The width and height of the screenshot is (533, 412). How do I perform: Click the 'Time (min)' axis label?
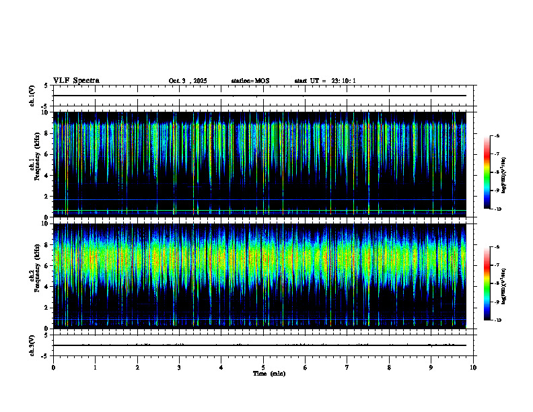coord(269,374)
